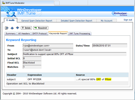This screenshot has height=100, width=135.
Task: Open a new blank browser tab
Action: pyautogui.click(x=57, y=3)
